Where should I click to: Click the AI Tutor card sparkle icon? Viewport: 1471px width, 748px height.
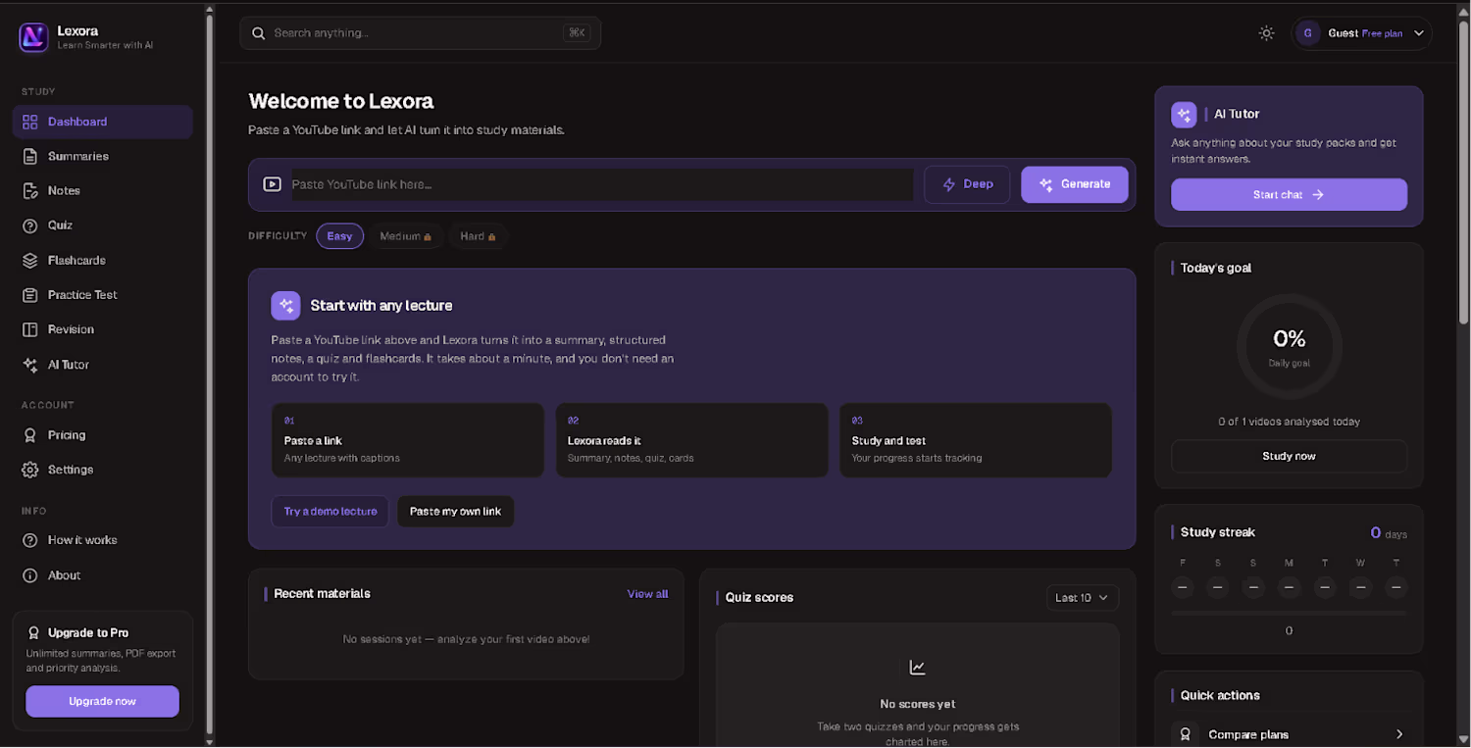pyautogui.click(x=1184, y=115)
